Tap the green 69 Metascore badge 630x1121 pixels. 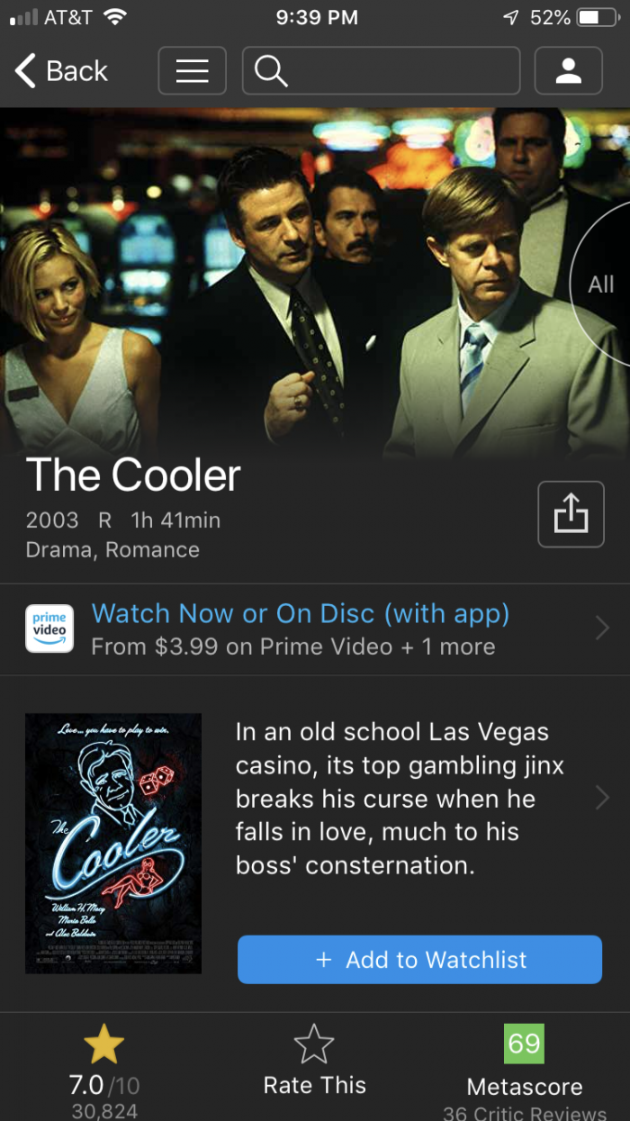click(524, 1044)
